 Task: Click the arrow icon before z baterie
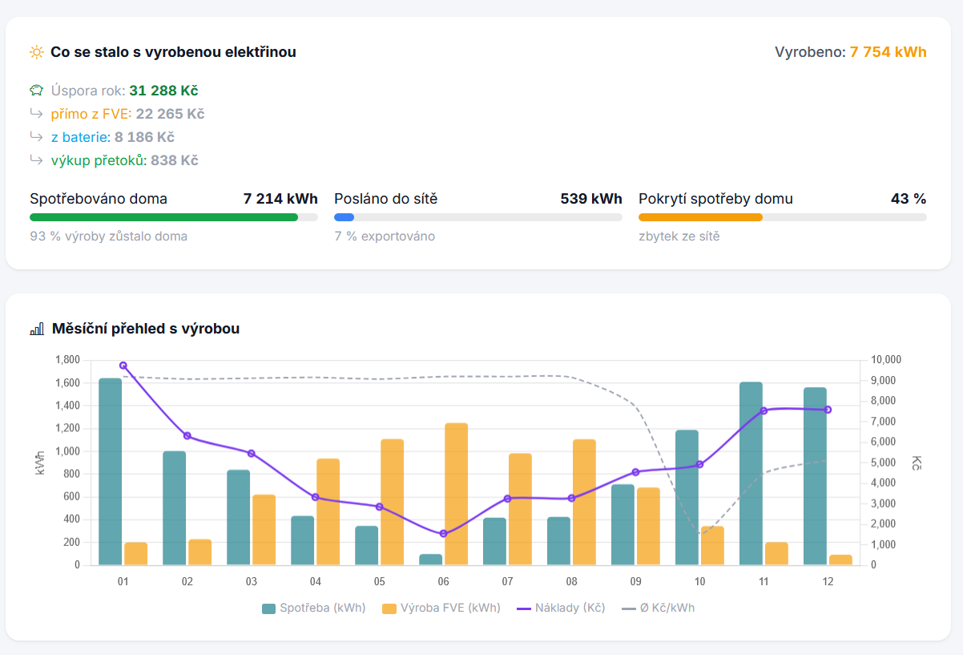pyautogui.click(x=36, y=137)
